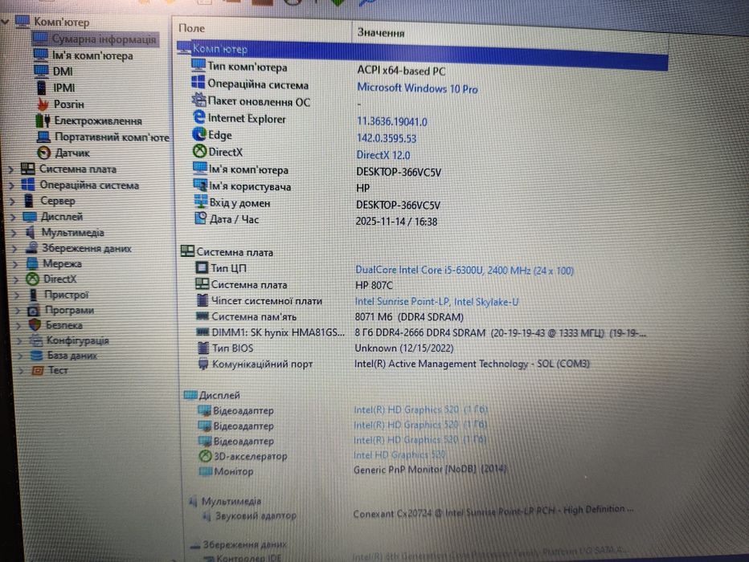Screen dimensions: 749x562
Task: Expand the Мультимедіа tree node
Action: [x=14, y=233]
